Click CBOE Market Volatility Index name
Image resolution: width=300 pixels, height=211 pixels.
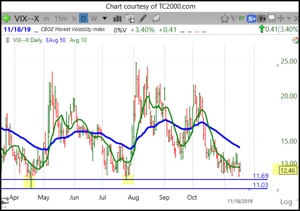coord(73,29)
